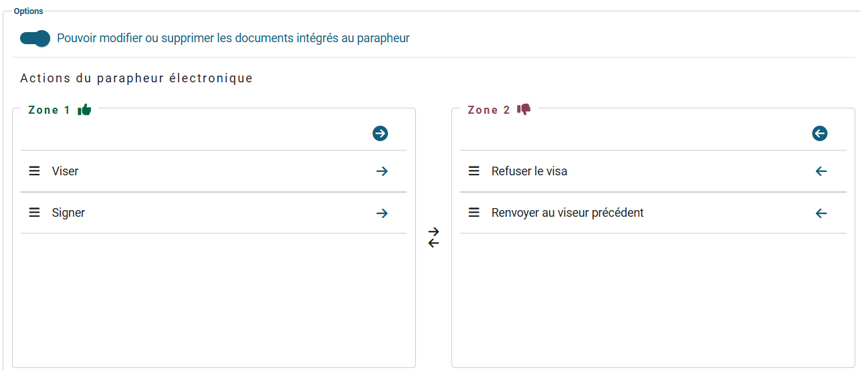The image size is (860, 370).
Task: Toggle the document modification permission switch
Action: coord(35,38)
